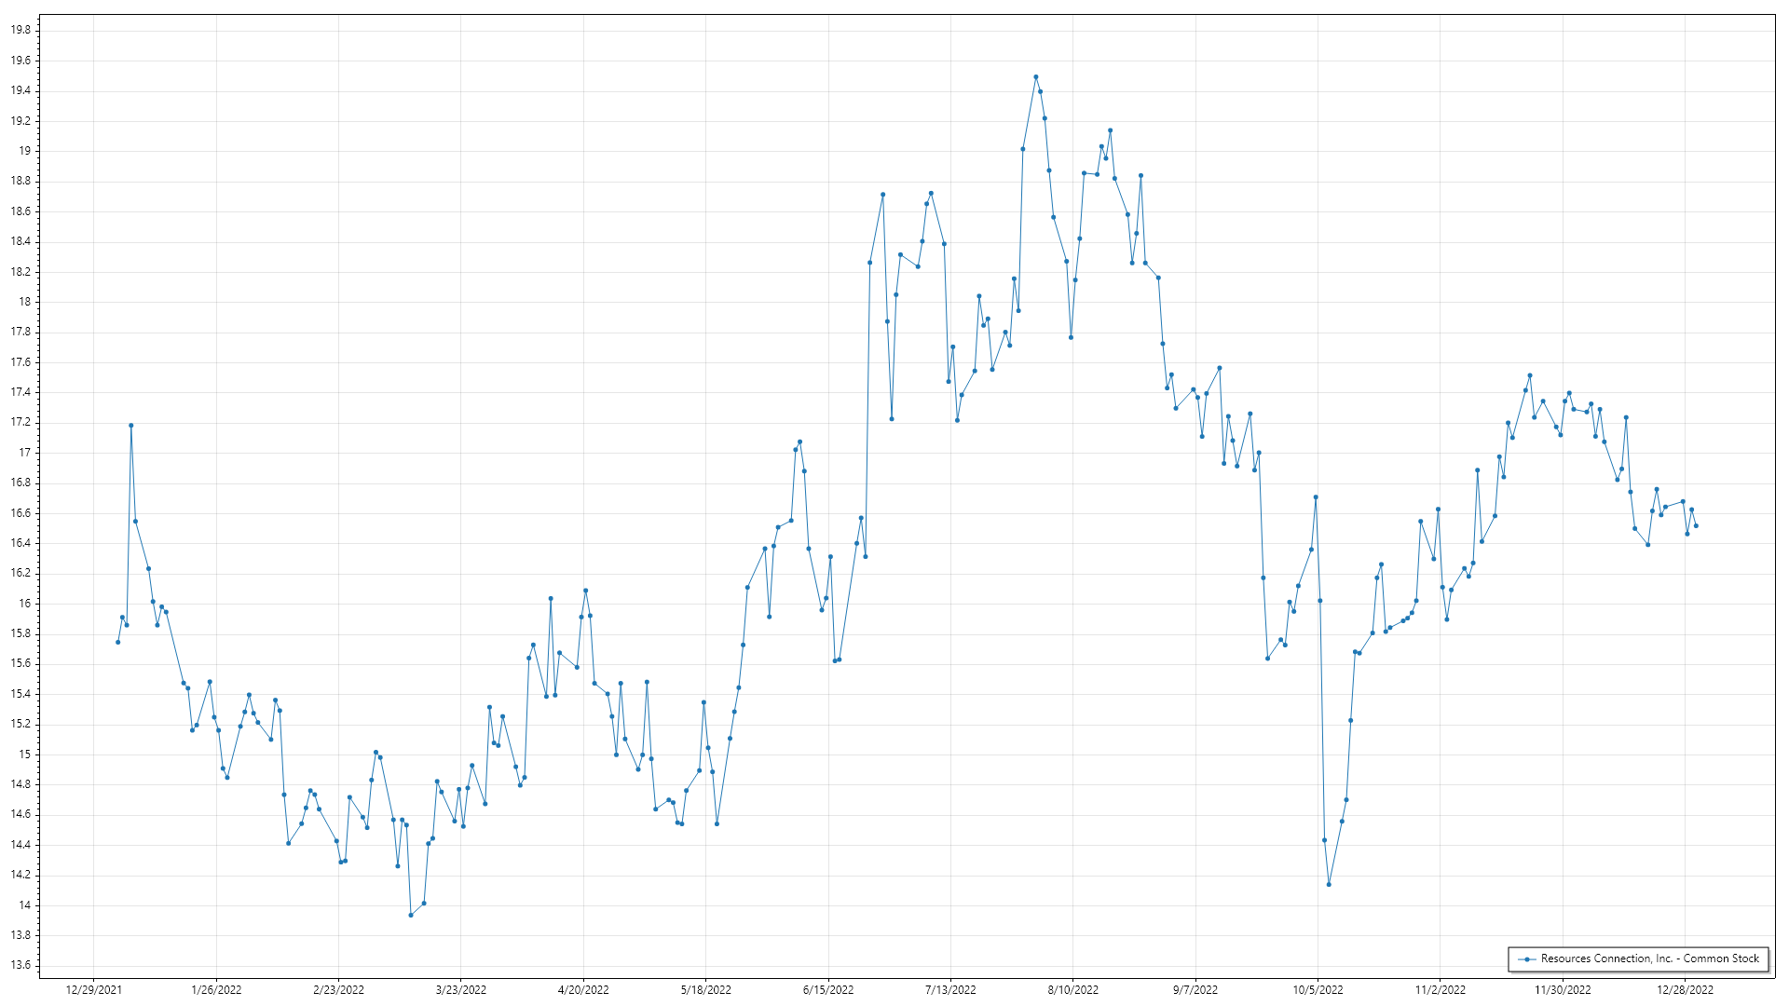Click the Resources Connection legend text label
This screenshot has height=1006, width=1789.
(1649, 958)
